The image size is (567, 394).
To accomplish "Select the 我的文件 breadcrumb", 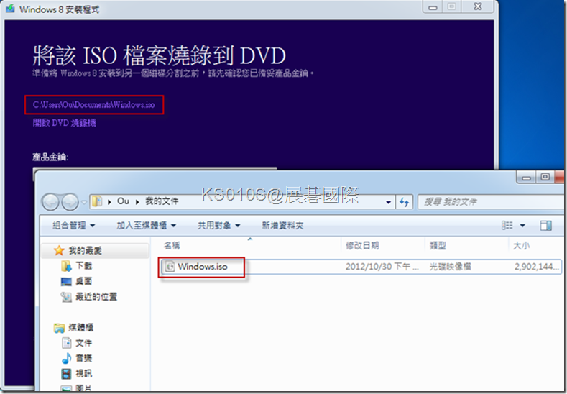I will 162,201.
